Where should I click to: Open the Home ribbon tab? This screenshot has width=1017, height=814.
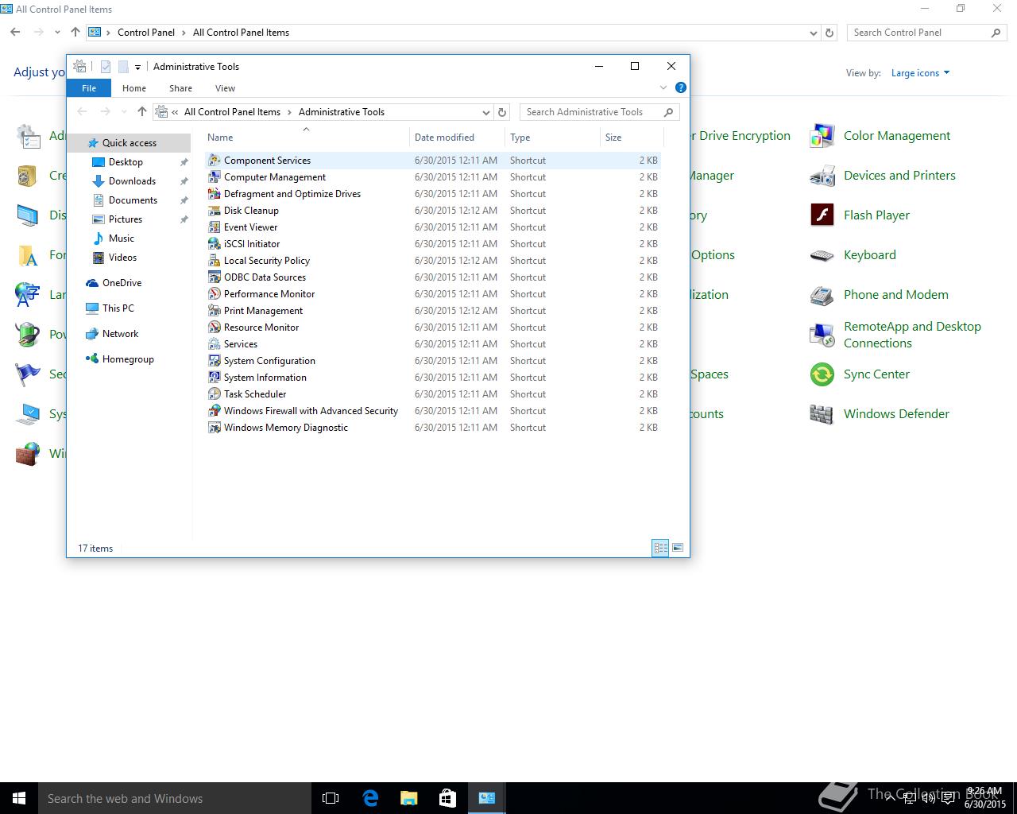click(x=133, y=88)
